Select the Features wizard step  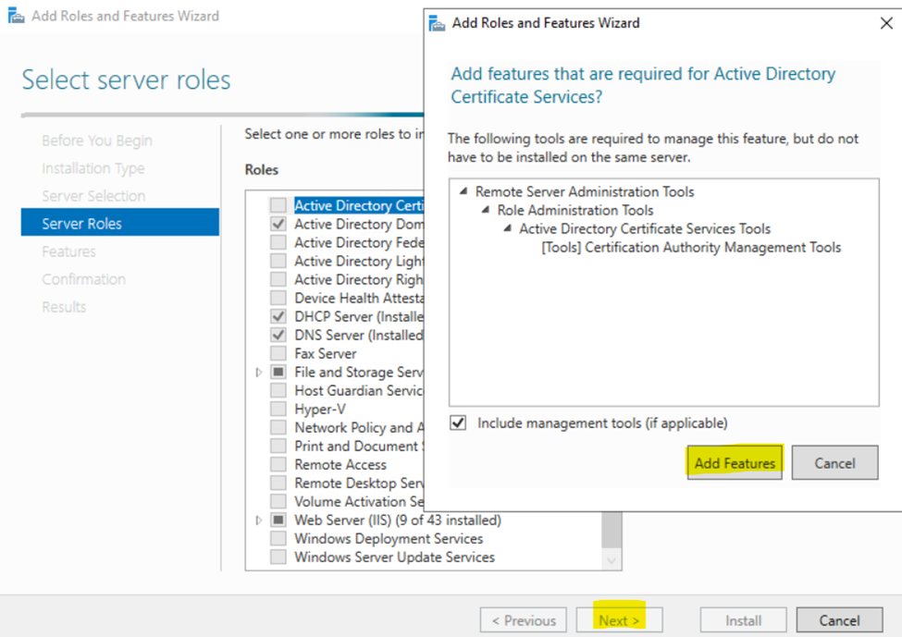69,251
